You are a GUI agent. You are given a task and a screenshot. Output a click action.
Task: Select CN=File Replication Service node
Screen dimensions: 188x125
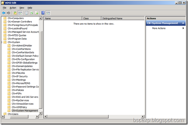click(25, 70)
